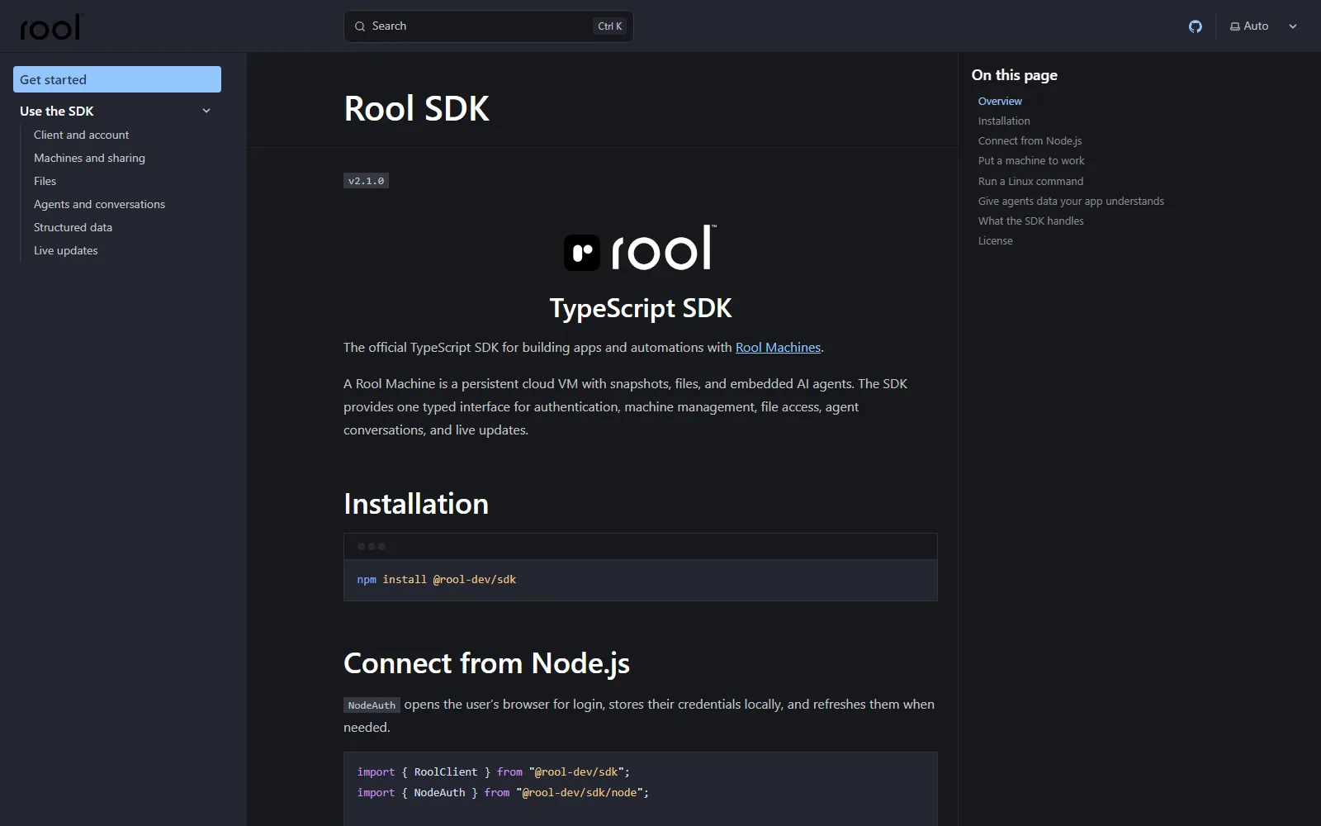The image size is (1321, 826).
Task: Jump to Connect from Node.js outline link
Action: 1030,140
